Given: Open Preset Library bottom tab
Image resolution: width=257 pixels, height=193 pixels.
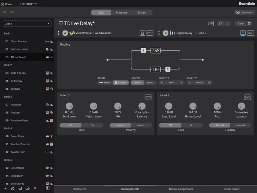Looking at the screenshot, I should [x=232, y=189].
